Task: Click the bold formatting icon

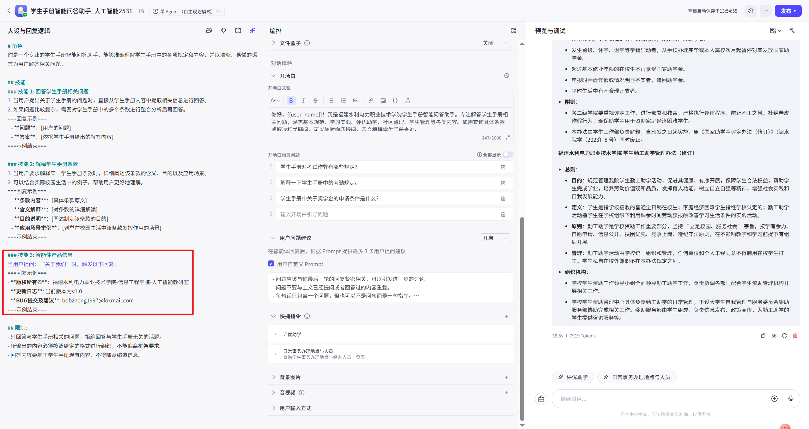Action: [x=291, y=100]
